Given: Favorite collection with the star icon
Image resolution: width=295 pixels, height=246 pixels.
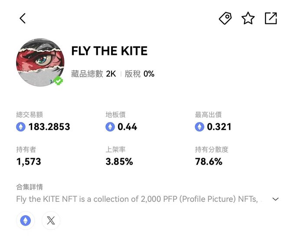Looking at the screenshot, I should pos(248,18).
